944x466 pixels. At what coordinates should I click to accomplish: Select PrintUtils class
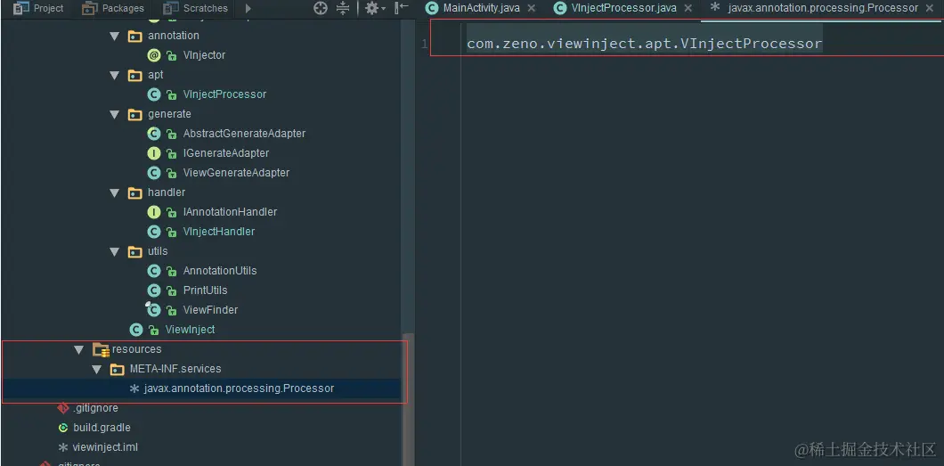pos(206,290)
